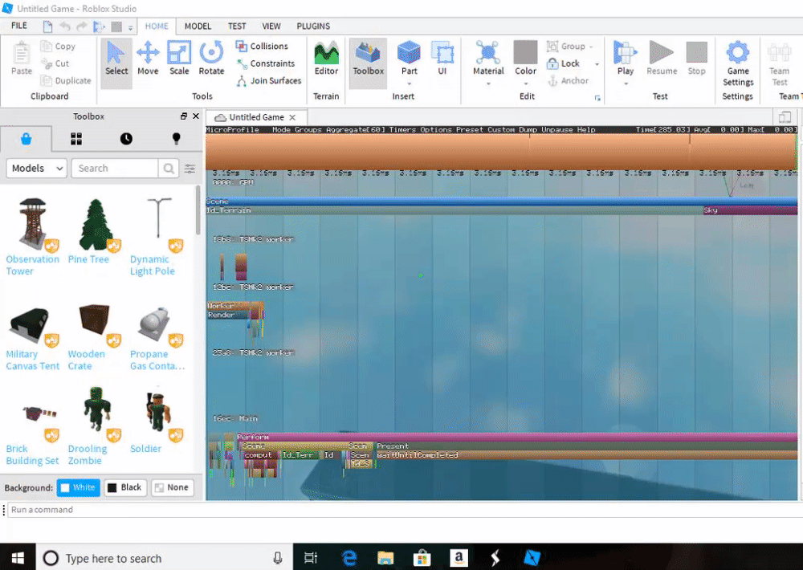
Task: Activate the Scale tool
Action: 179,59
